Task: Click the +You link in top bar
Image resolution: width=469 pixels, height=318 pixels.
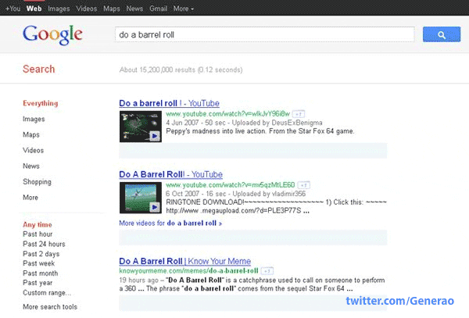Action: coord(13,9)
